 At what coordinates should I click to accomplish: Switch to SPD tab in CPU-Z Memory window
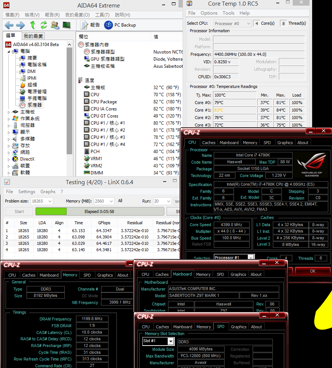[87, 275]
